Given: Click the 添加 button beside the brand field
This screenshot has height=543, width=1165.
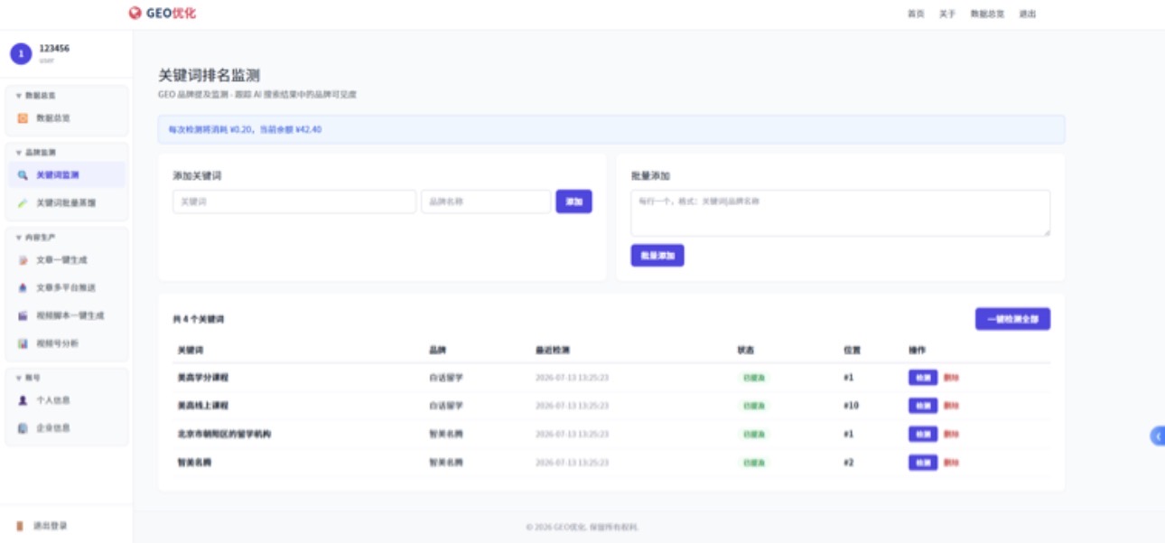Looking at the screenshot, I should 573,201.
